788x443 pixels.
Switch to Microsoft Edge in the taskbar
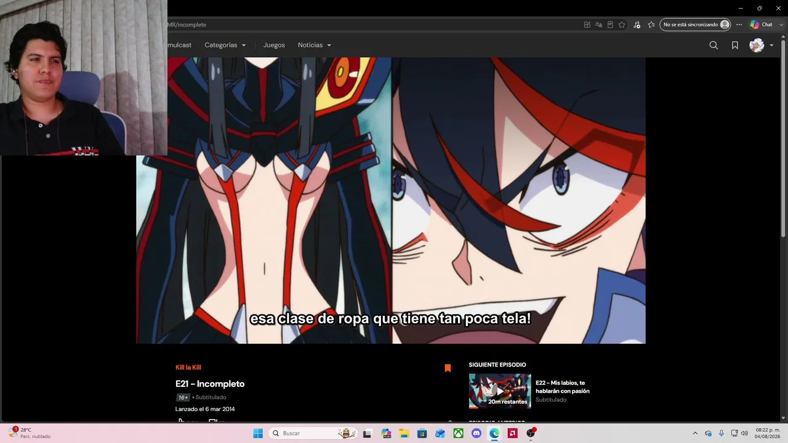click(494, 433)
